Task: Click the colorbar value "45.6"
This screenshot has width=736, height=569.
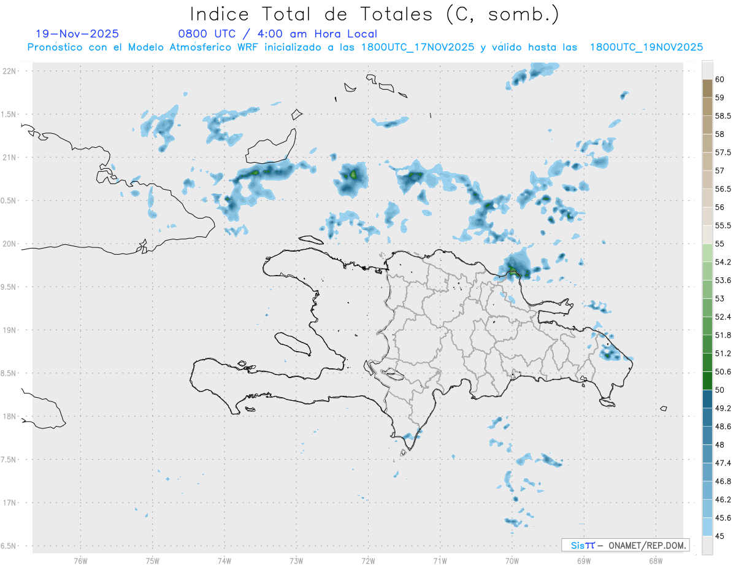Action: [723, 518]
